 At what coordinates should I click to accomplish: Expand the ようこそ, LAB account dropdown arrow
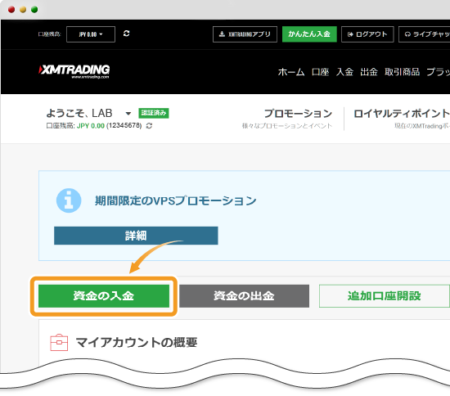[x=128, y=114]
